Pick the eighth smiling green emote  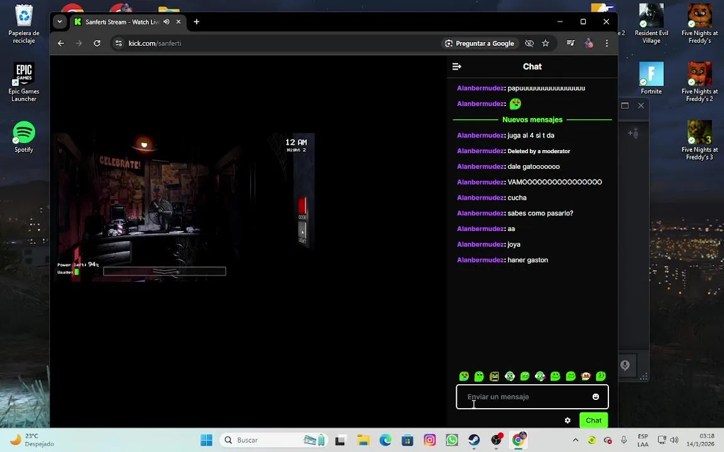pyautogui.click(x=571, y=377)
